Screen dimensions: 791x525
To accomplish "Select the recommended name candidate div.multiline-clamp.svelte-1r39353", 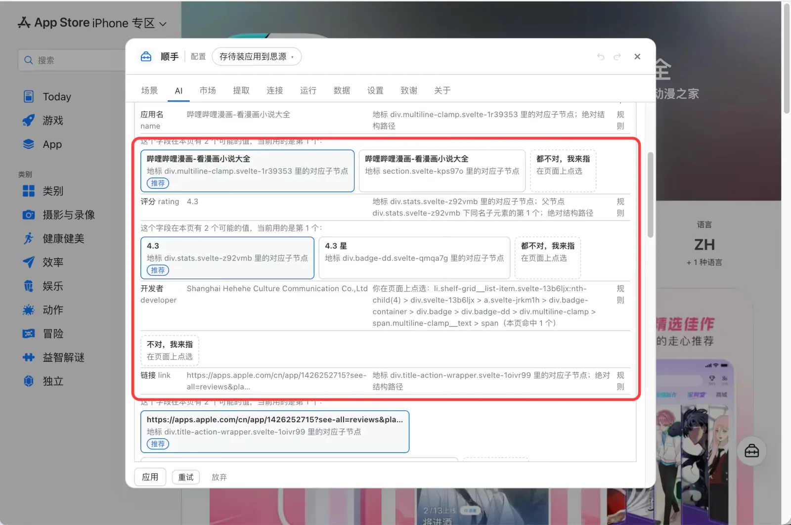I will pos(247,171).
